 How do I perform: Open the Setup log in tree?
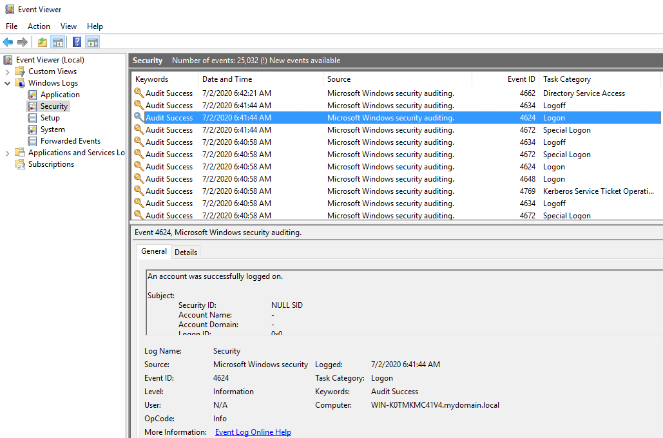tap(50, 118)
